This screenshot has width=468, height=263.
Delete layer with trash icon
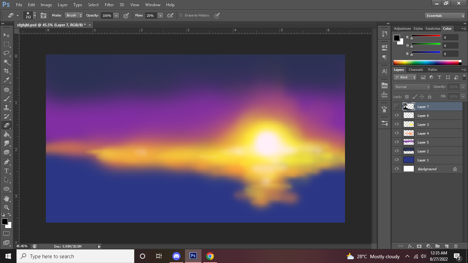coord(456,246)
